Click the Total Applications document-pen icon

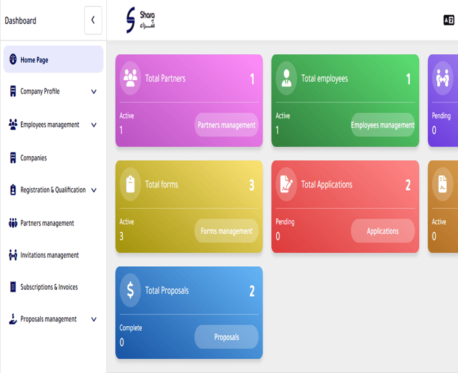click(x=286, y=184)
